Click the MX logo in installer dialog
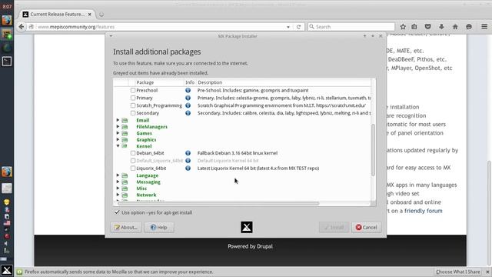The width and height of the screenshot is (492, 277). [x=246, y=227]
